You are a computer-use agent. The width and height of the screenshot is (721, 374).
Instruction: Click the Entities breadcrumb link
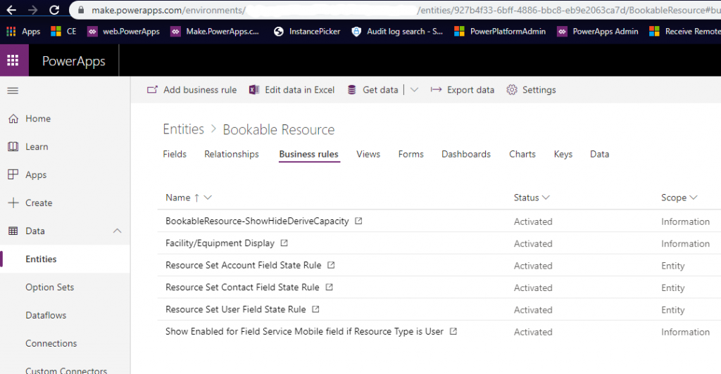click(184, 129)
